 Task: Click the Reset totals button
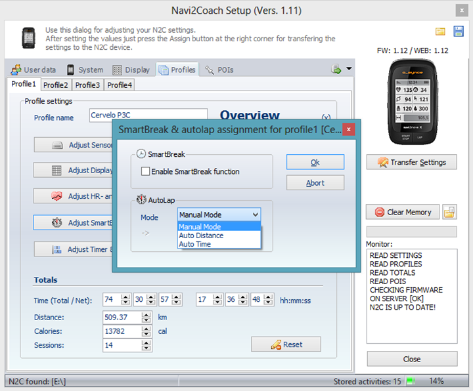(x=286, y=344)
